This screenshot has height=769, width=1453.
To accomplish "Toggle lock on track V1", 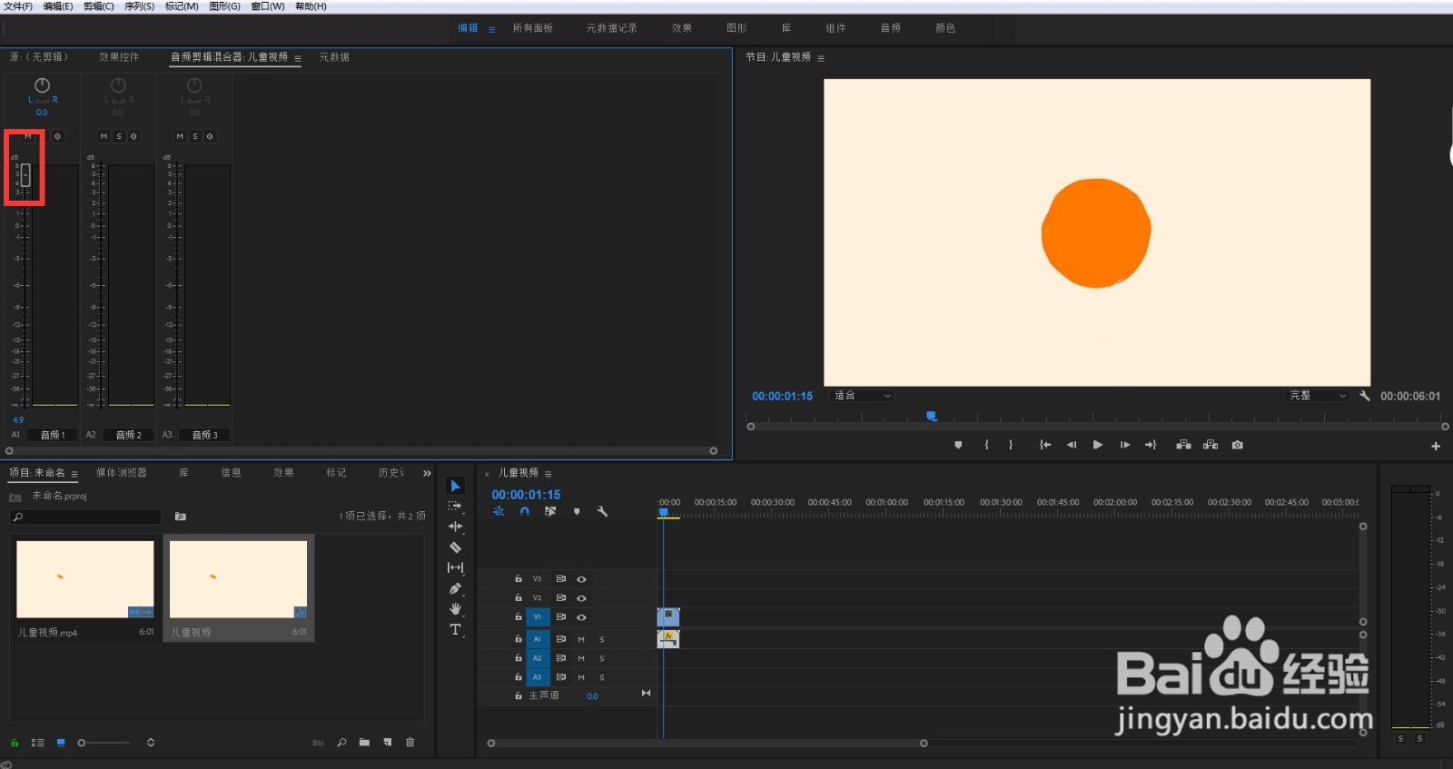I will 519,617.
